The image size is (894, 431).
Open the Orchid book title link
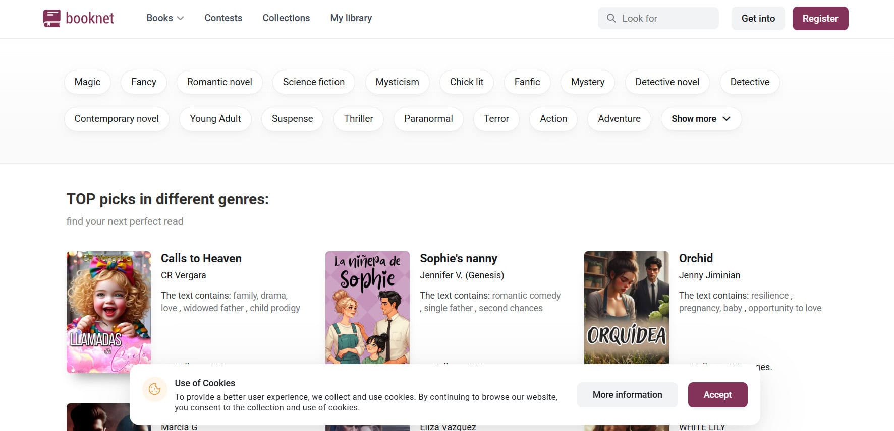coord(695,258)
